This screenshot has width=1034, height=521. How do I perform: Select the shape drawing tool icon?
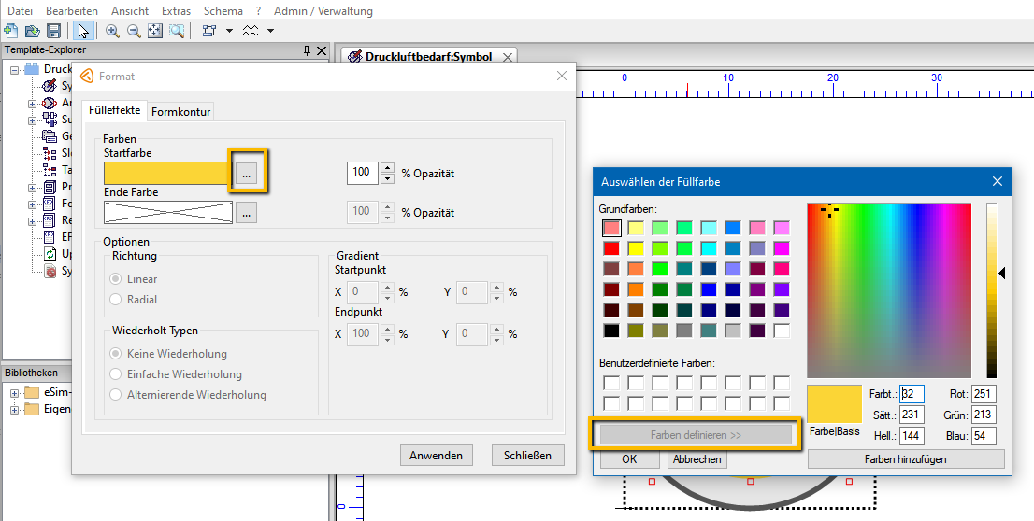coord(209,31)
